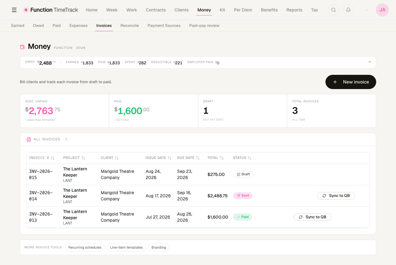
Task: Open Branding settings
Action: pos(159,247)
